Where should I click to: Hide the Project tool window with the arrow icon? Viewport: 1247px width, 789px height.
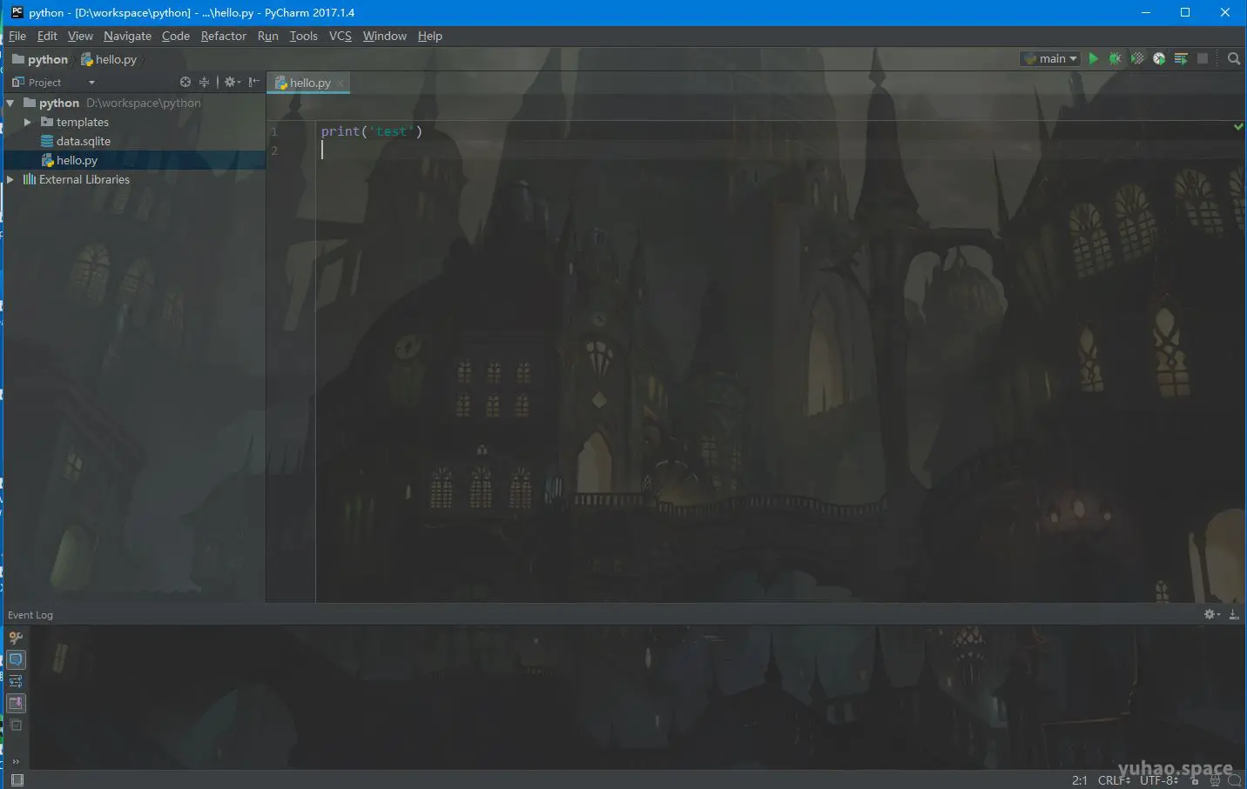click(253, 82)
